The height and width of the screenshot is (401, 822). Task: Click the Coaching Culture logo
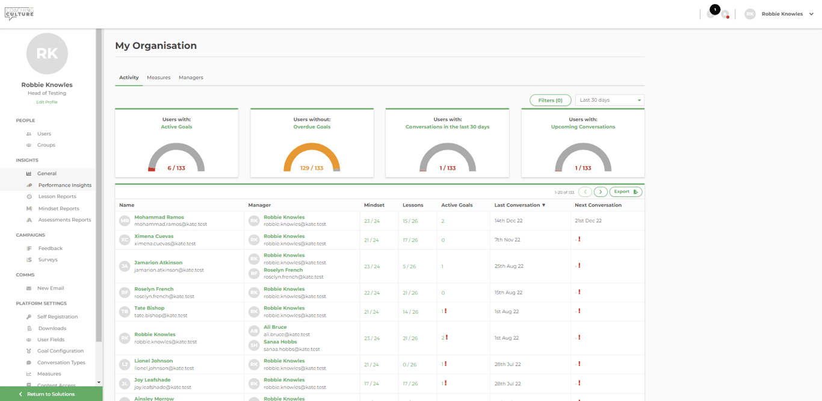[x=19, y=13]
